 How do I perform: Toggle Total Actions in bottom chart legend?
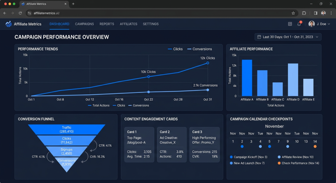[98, 105]
